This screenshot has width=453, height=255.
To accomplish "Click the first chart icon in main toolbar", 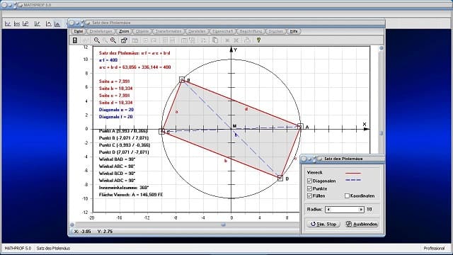I will (8, 23).
